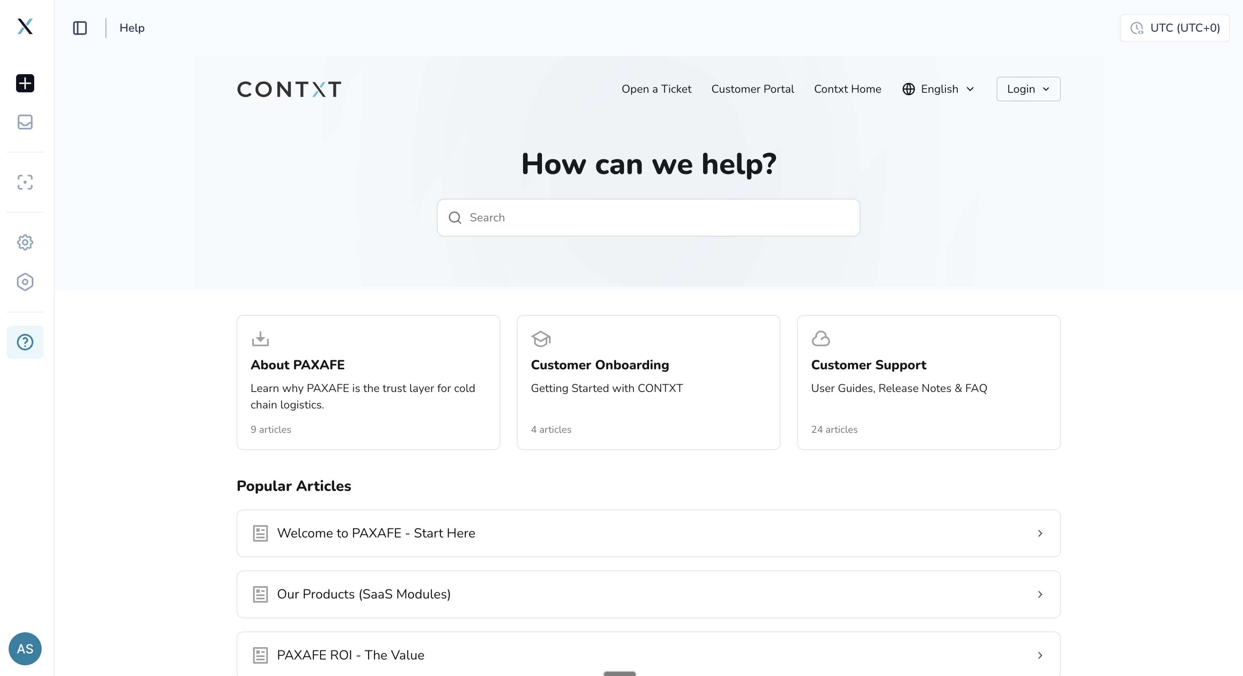Click 'Getting Started with CONTXT' description

607,388
